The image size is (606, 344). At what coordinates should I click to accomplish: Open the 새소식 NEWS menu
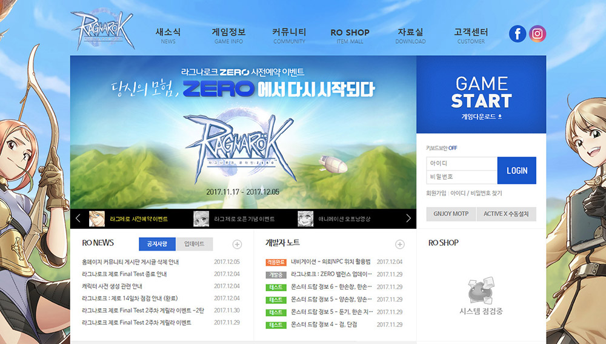tap(168, 36)
